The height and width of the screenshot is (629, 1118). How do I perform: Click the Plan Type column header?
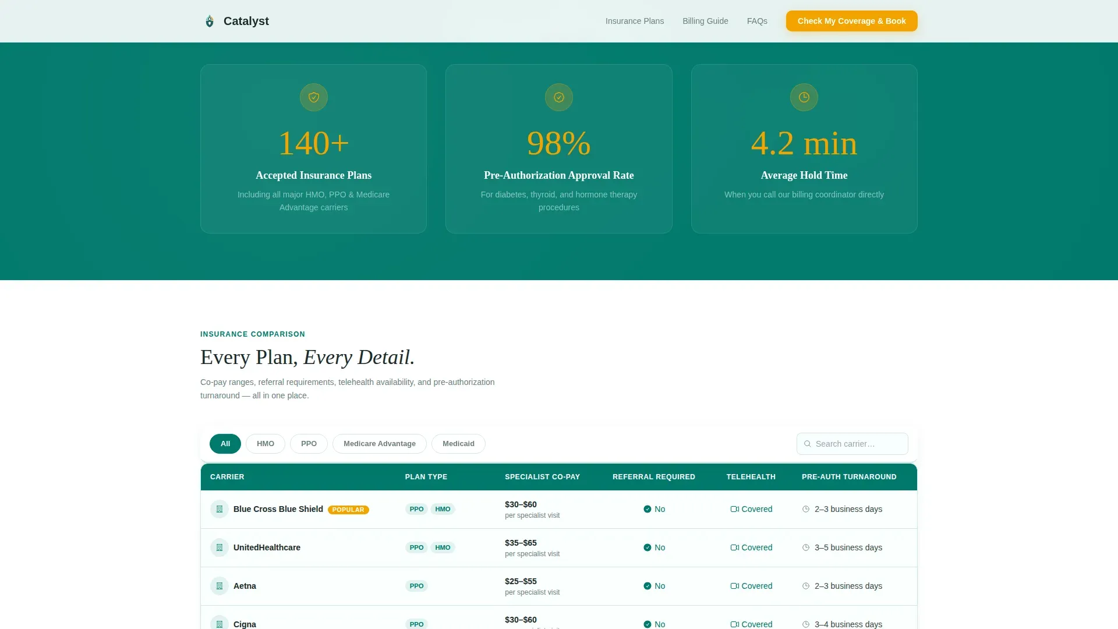point(426,477)
